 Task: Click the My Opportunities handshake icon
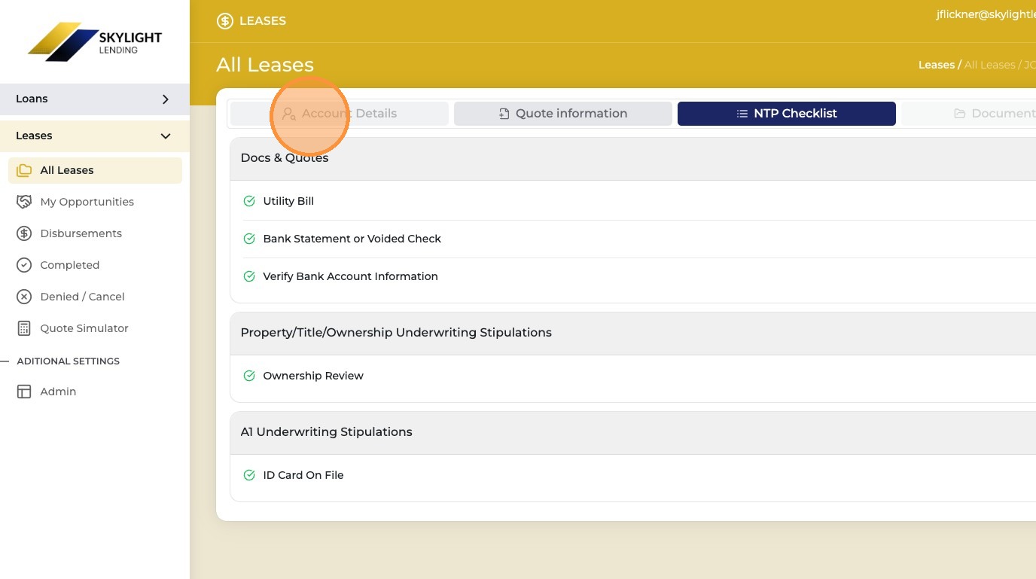coord(24,202)
